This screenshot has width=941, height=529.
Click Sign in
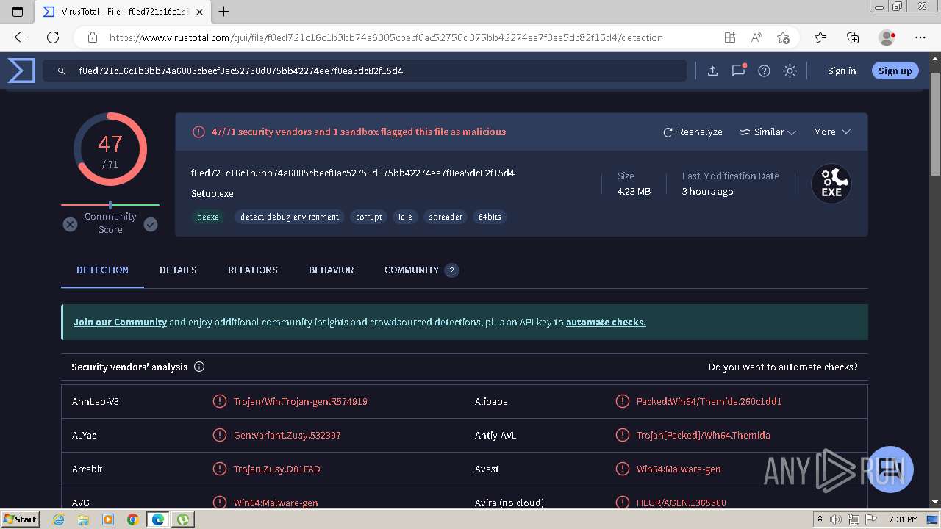[842, 71]
